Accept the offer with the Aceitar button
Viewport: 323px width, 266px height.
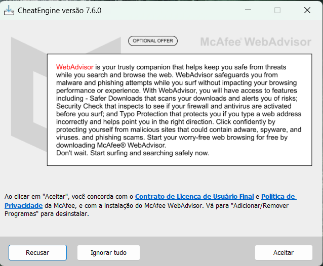point(283,252)
